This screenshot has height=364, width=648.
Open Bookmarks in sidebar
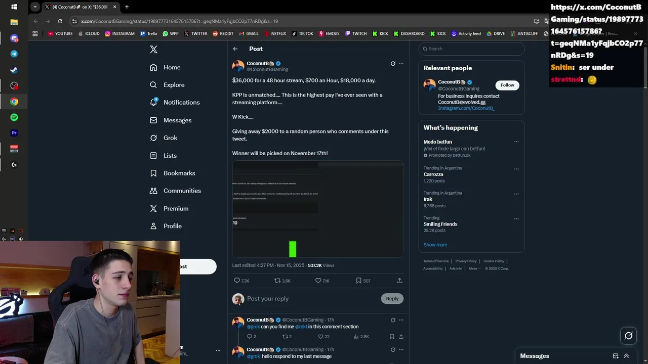(x=172, y=173)
